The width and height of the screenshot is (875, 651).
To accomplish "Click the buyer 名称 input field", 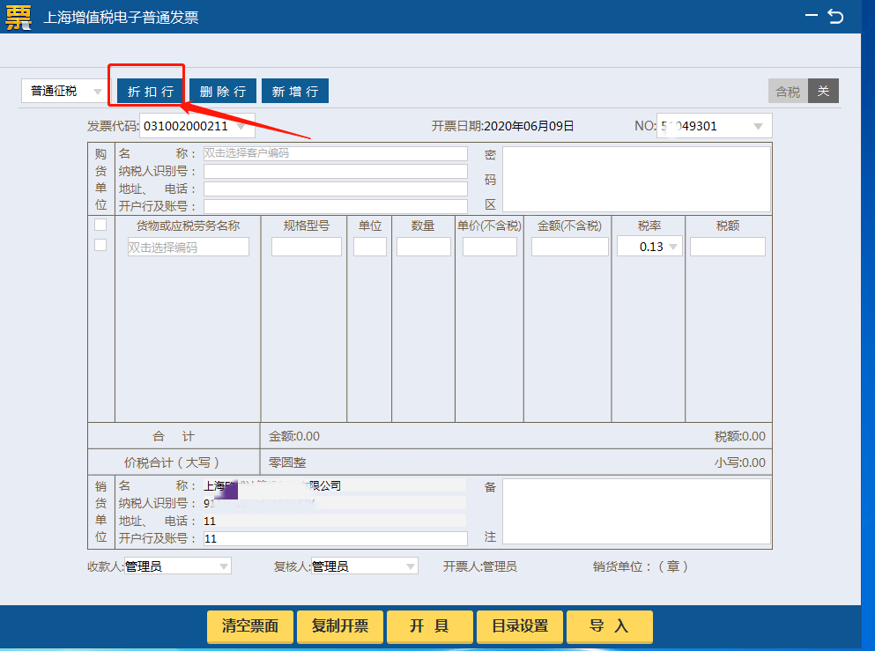I will pyautogui.click(x=336, y=153).
